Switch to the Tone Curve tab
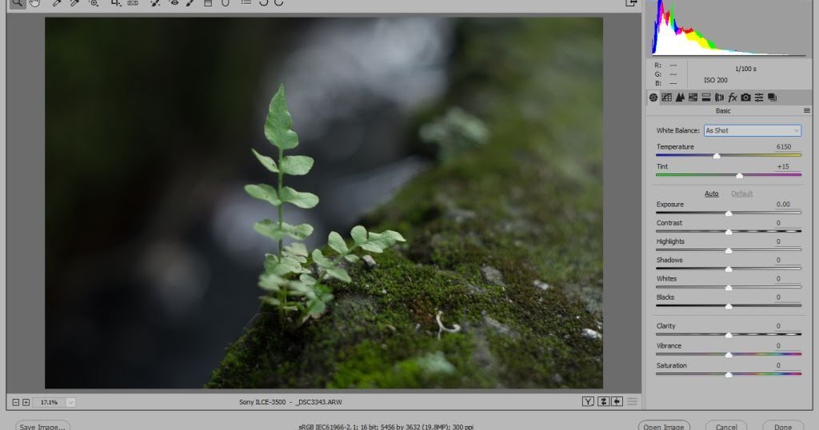Image resolution: width=819 pixels, height=430 pixels. coord(666,98)
